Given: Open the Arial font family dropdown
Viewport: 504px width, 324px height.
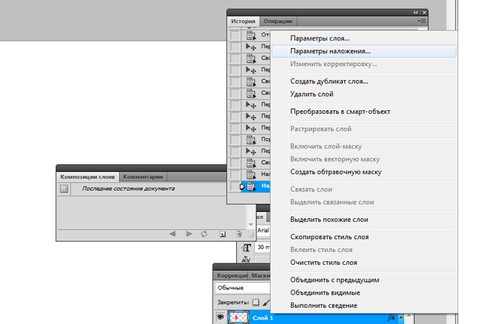Looking at the screenshot, I should (x=265, y=230).
